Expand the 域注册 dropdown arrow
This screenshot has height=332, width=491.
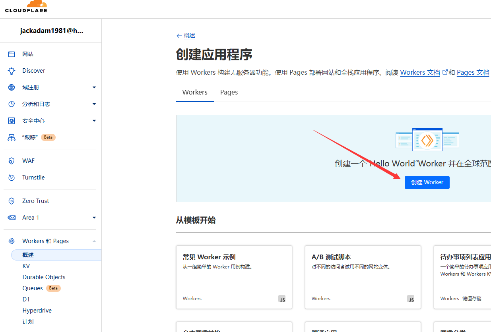click(x=94, y=87)
